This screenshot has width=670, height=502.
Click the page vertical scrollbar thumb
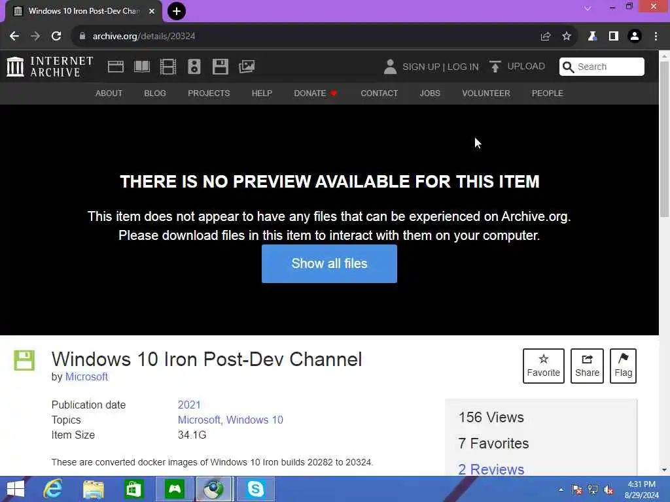665,139
